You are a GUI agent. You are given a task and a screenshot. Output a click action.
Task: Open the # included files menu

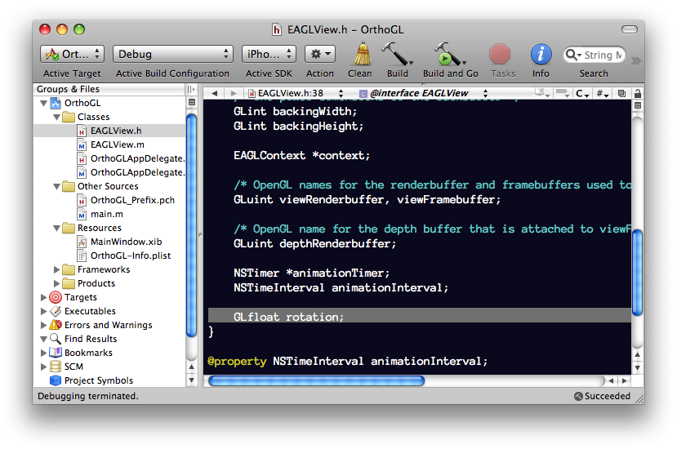[603, 93]
